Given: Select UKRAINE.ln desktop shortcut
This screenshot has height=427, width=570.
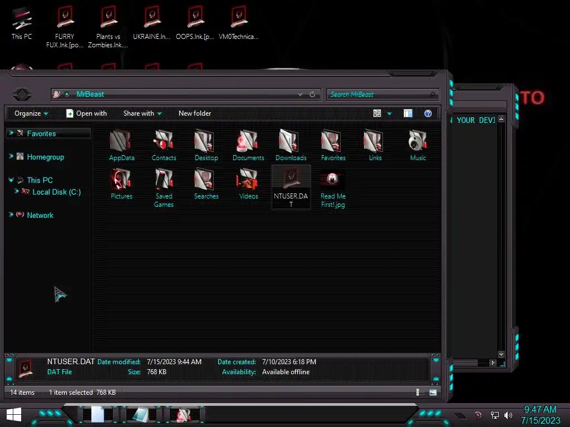Looking at the screenshot, I should pyautogui.click(x=151, y=23).
